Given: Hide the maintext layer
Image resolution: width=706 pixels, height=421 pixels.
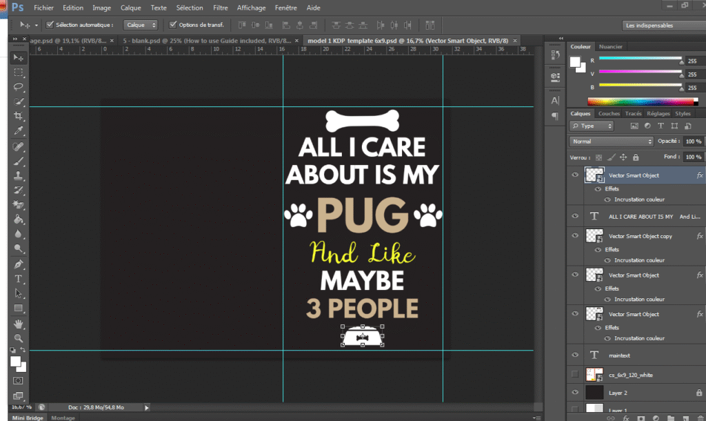Looking at the screenshot, I should tap(574, 355).
